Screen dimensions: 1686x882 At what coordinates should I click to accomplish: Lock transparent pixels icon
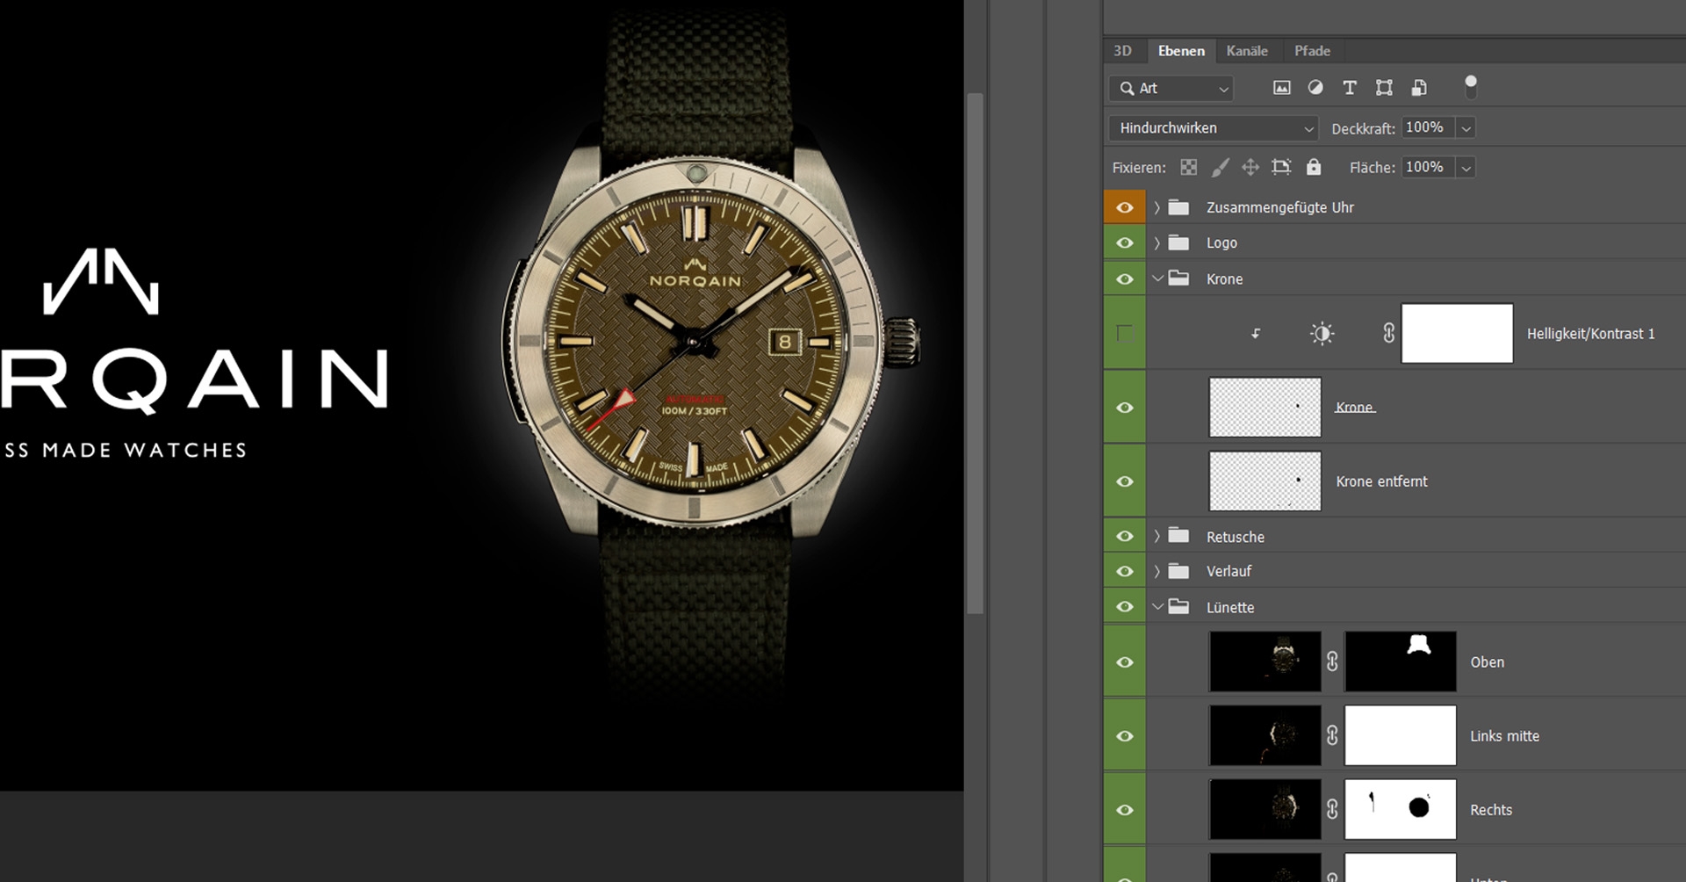coord(1188,168)
